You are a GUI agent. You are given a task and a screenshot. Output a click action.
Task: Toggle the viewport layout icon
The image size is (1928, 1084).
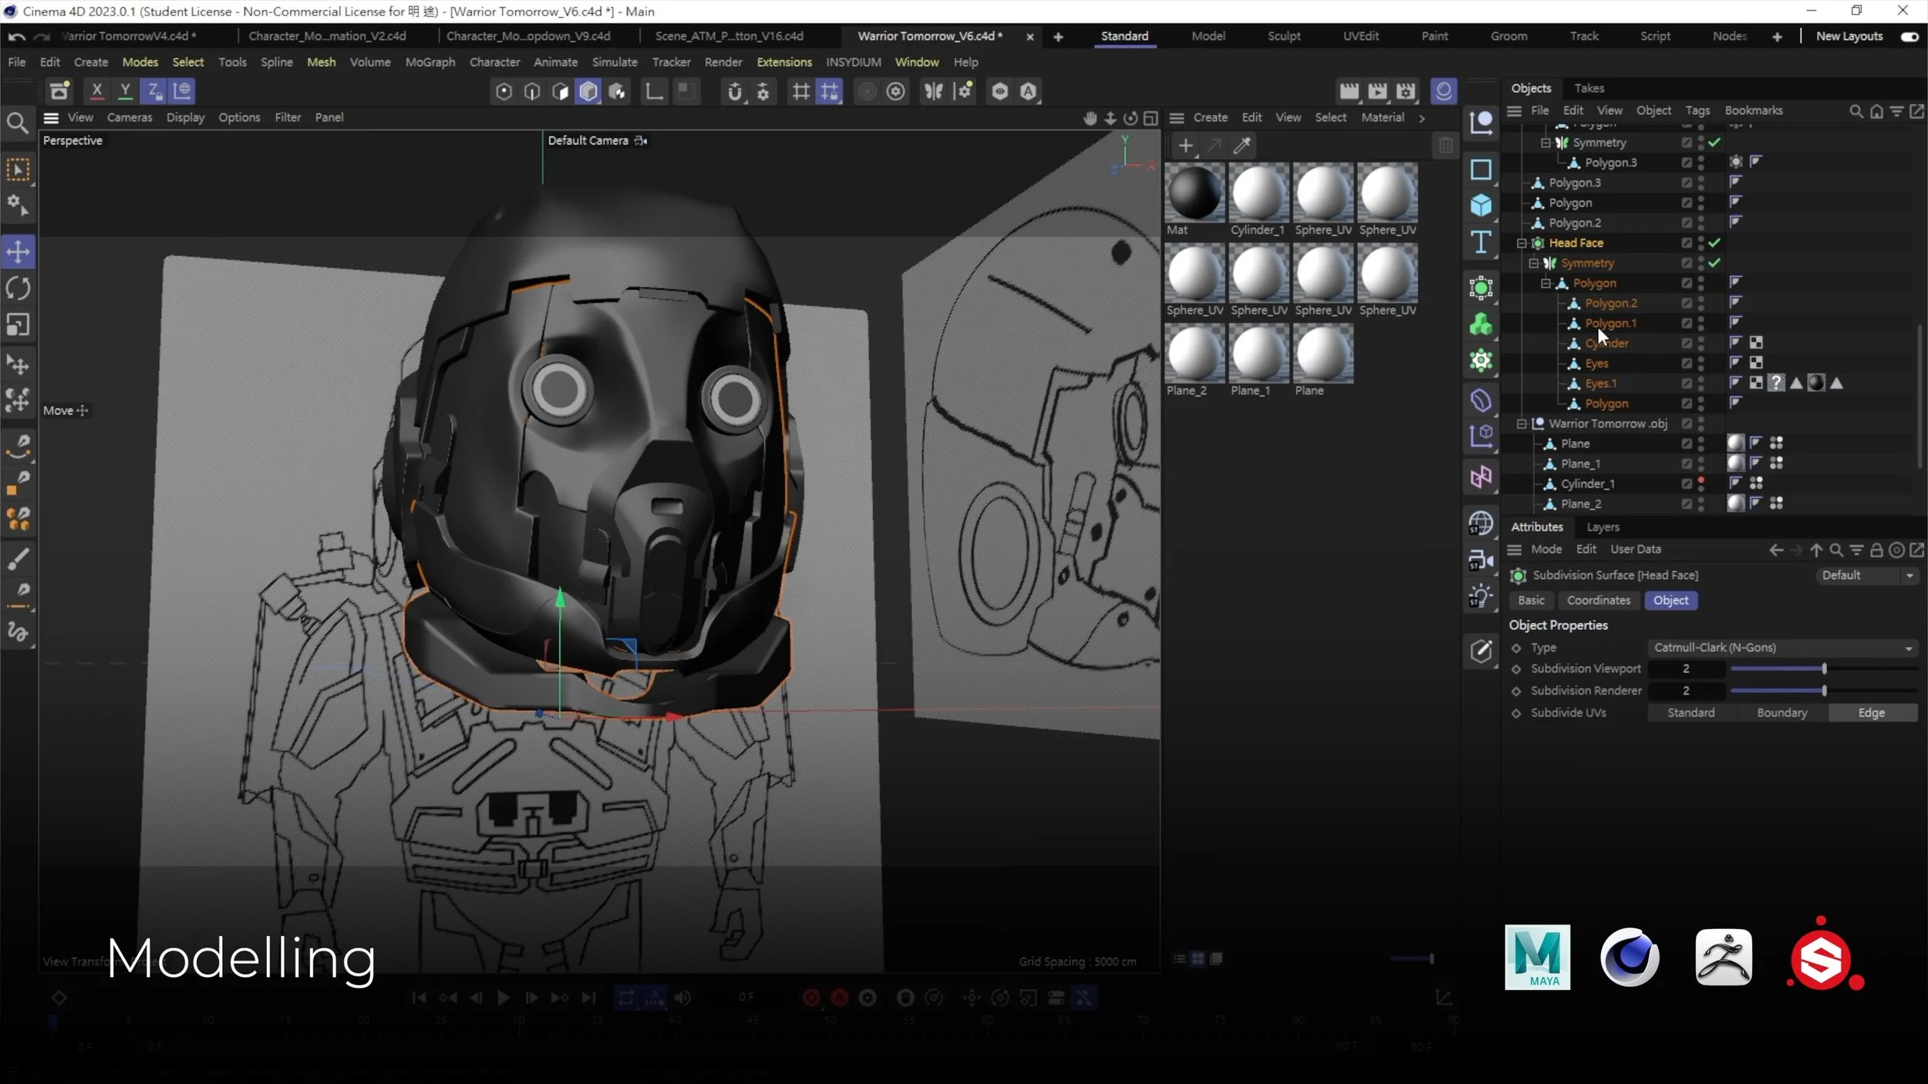point(1151,118)
